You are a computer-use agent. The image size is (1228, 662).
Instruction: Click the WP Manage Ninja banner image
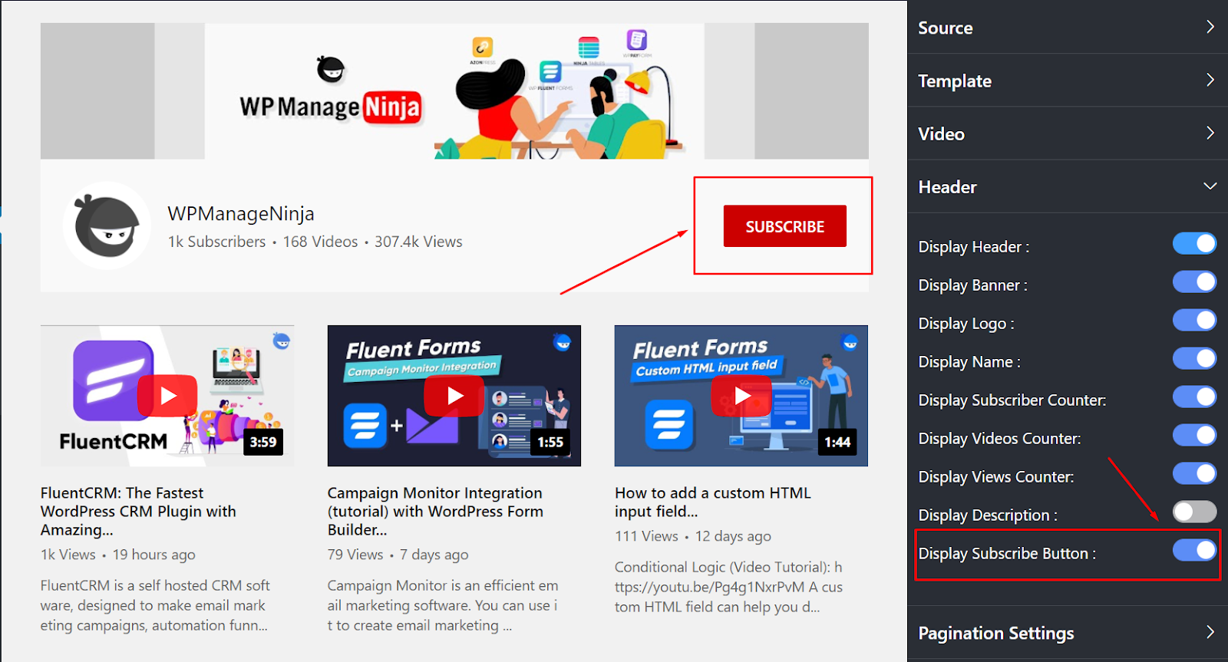coord(454,91)
